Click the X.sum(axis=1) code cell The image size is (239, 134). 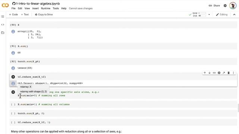tap(123, 104)
